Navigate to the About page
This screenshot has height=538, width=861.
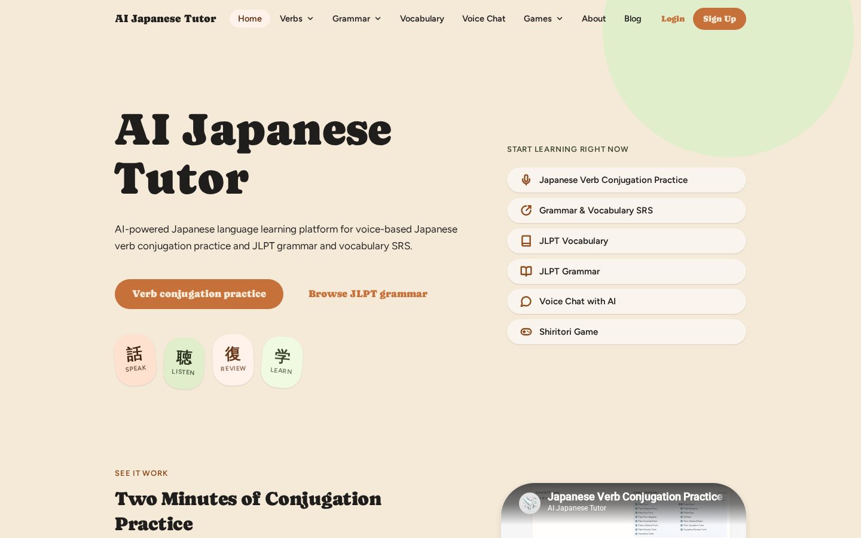click(594, 19)
